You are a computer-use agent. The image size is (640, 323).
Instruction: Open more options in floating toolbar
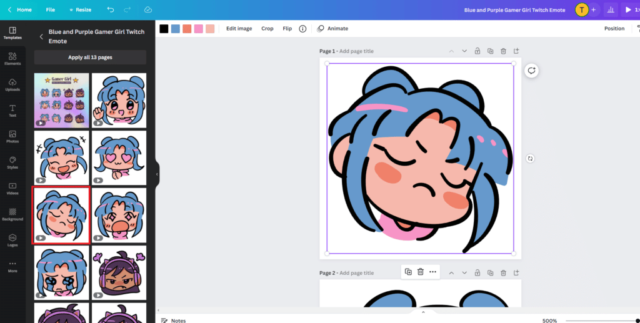[x=432, y=272]
